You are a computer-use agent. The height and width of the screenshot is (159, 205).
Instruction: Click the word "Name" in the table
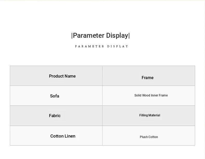point(70,76)
